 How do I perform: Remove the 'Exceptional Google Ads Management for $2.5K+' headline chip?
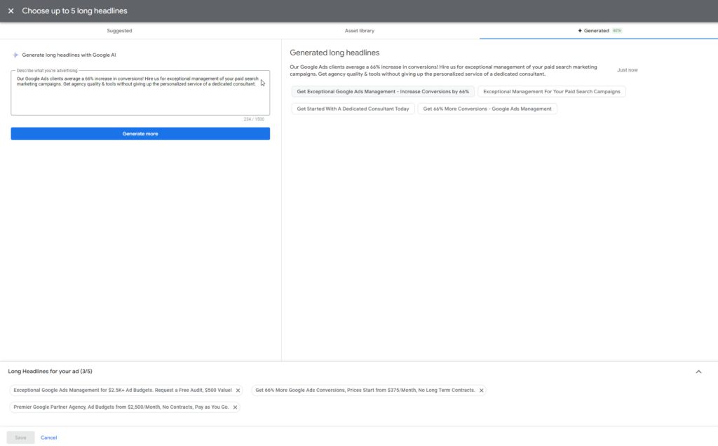click(238, 391)
